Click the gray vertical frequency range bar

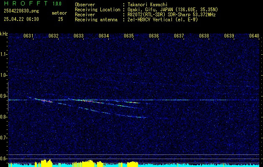coord(8,96)
